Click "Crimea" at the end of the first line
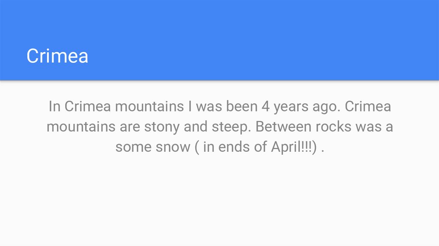Viewport: 439px width, 246px height. (x=368, y=106)
